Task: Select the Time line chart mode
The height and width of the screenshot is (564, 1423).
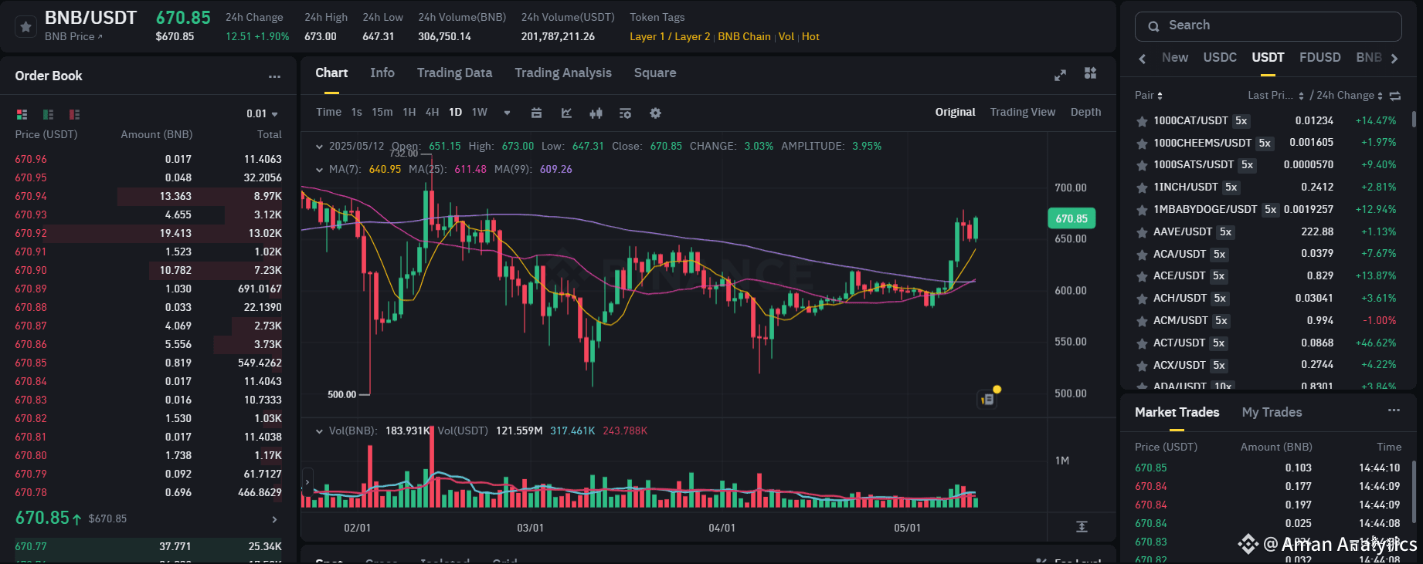Action: tap(328, 112)
